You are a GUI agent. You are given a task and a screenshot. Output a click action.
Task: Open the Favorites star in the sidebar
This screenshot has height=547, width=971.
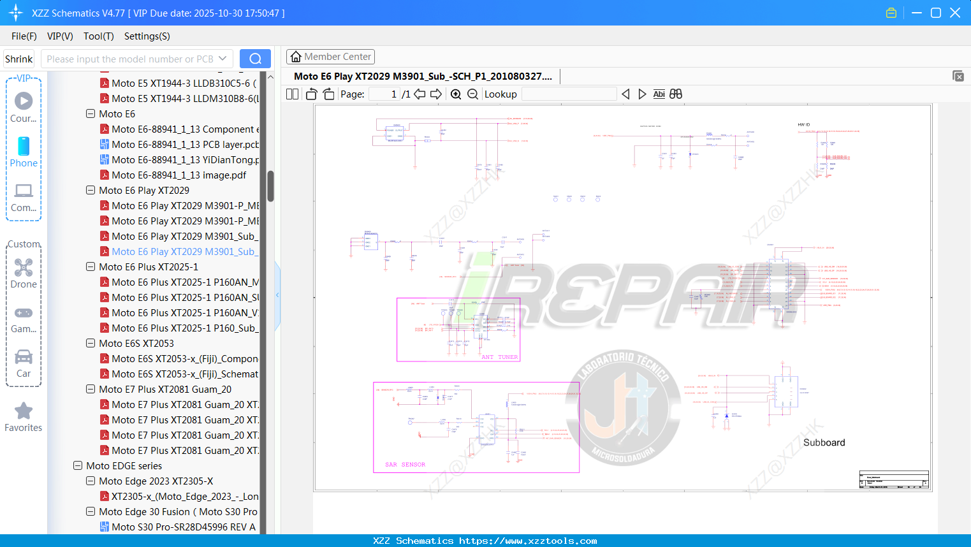24,417
